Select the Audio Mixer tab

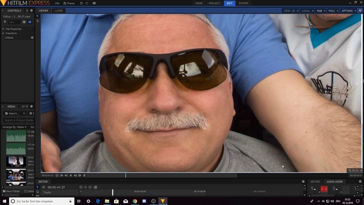[x=334, y=181]
